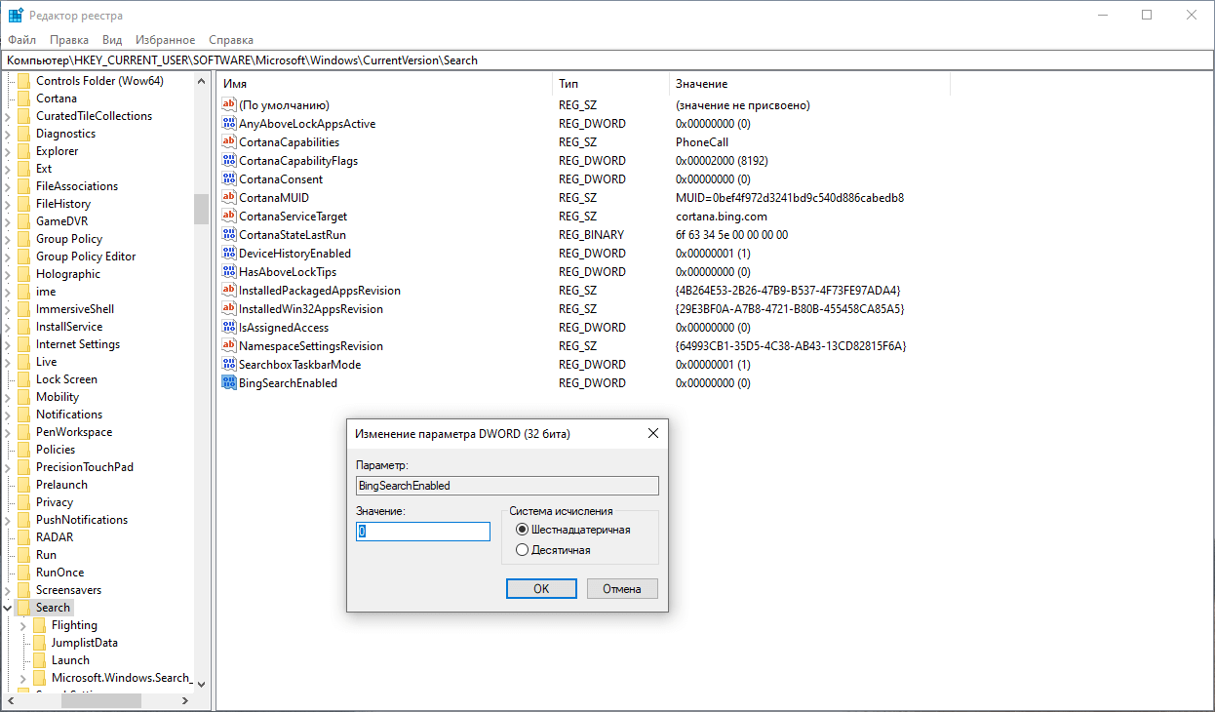
Task: Click the Cortana folder icon in tree
Action: pos(24,99)
